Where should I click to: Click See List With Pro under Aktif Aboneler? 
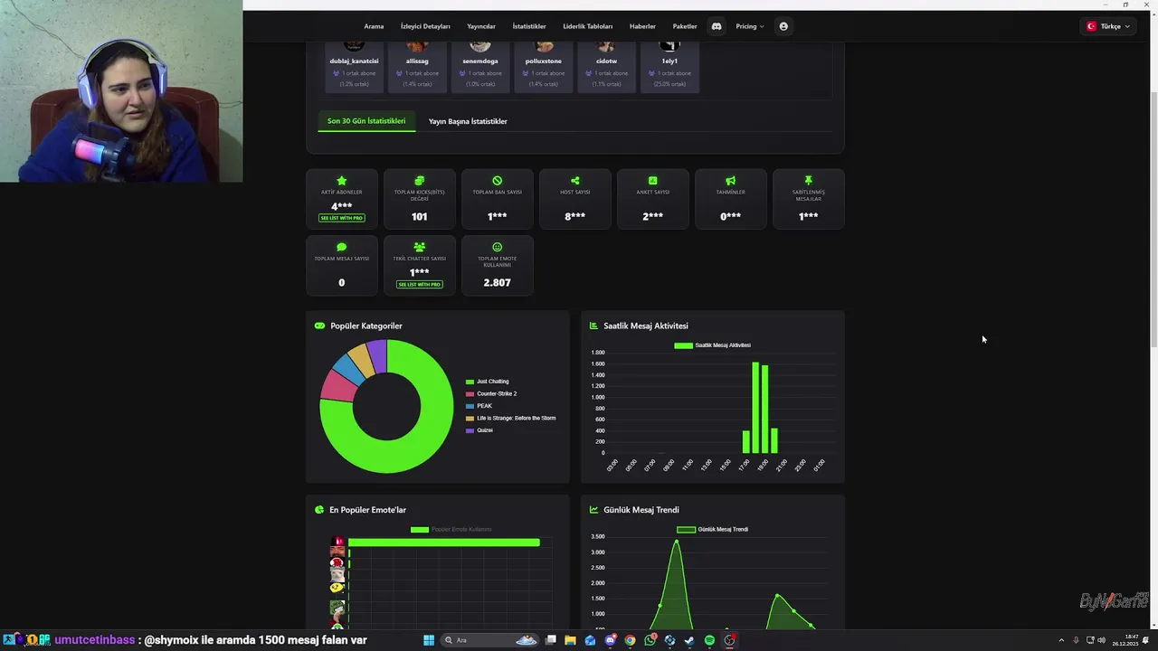[x=341, y=218]
